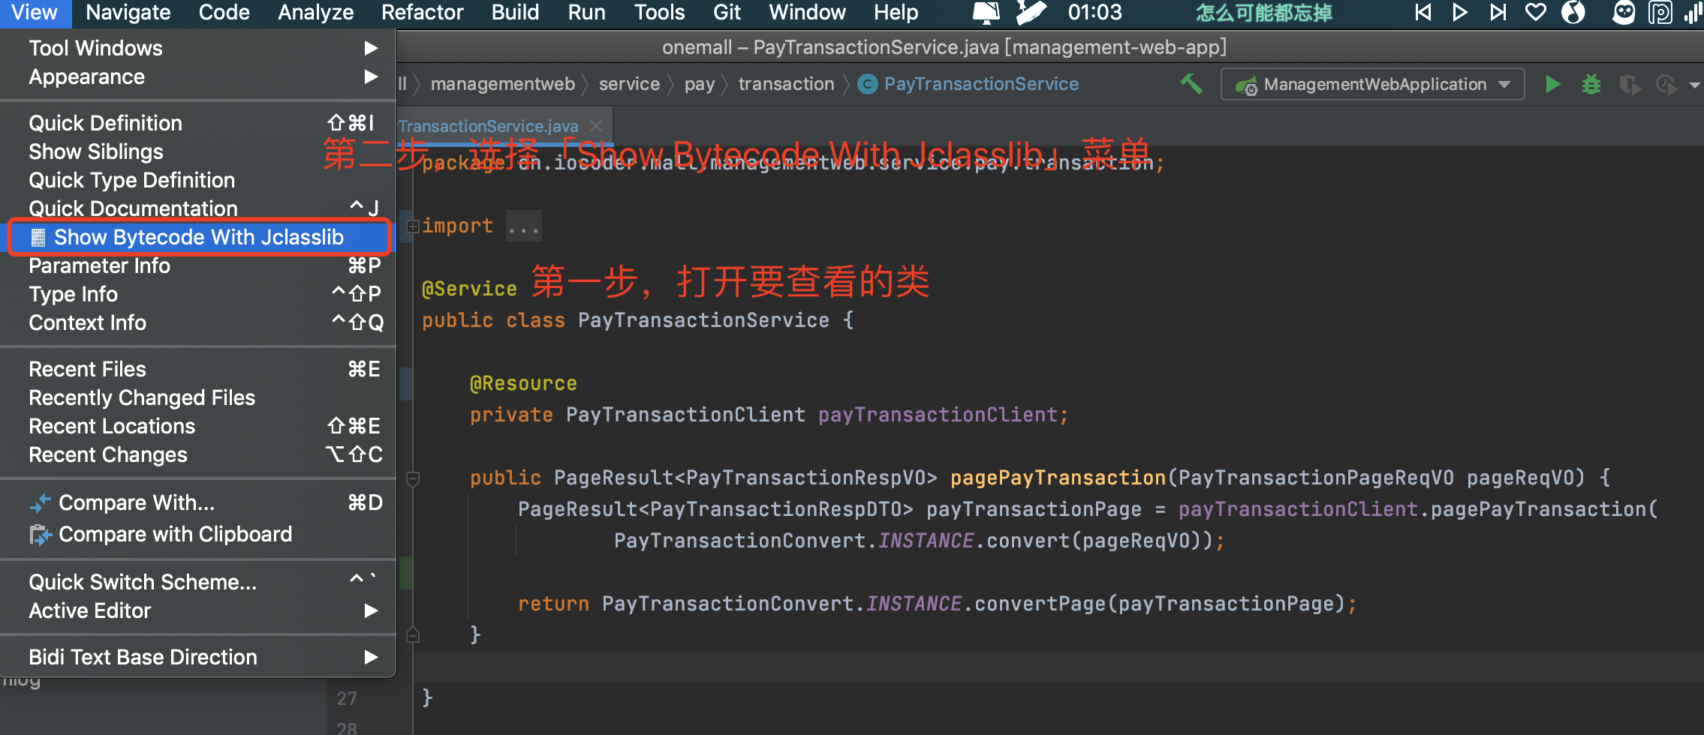Click the heart icon in menu bar

click(1536, 13)
